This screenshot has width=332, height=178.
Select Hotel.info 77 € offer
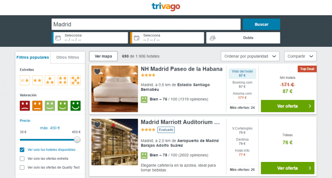[x=242, y=153]
